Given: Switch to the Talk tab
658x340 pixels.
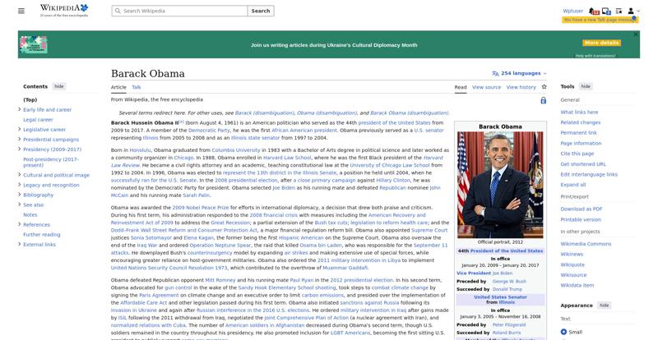Looking at the screenshot, I should pos(137,87).
